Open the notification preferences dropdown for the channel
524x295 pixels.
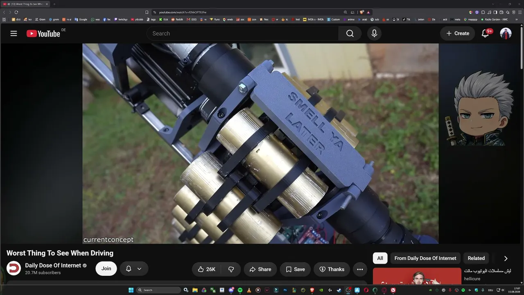(x=133, y=269)
